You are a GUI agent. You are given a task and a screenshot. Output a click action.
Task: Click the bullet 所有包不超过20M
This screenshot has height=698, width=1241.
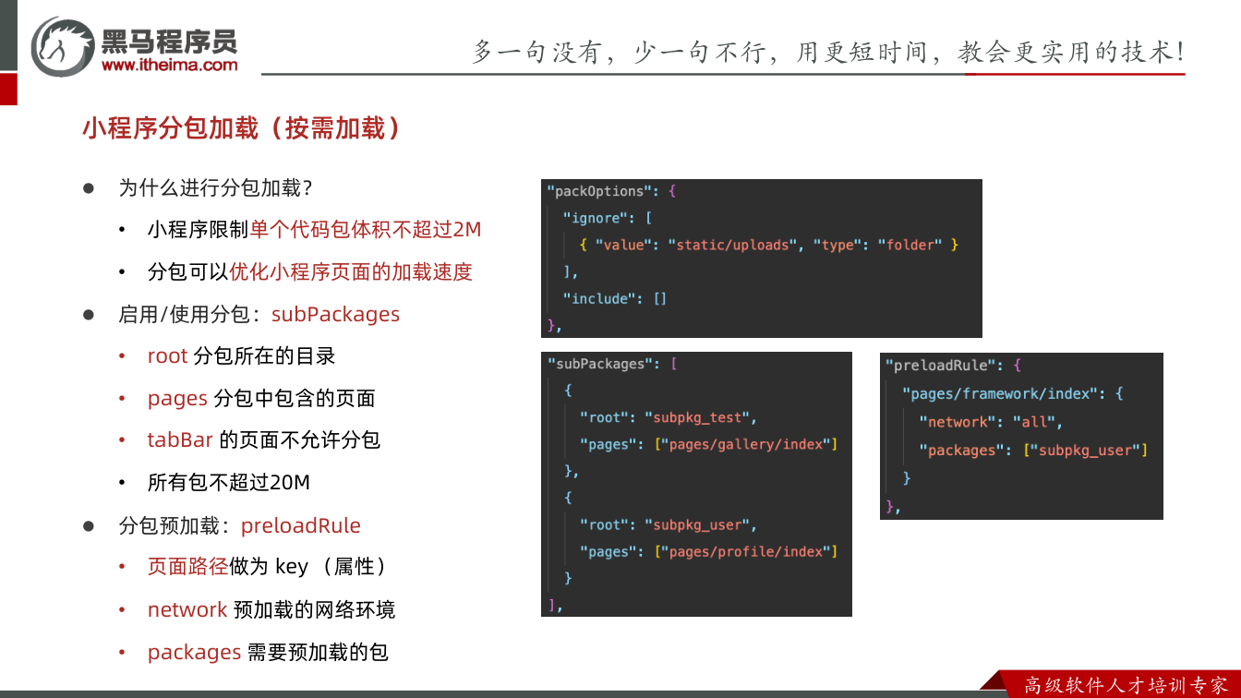(228, 482)
